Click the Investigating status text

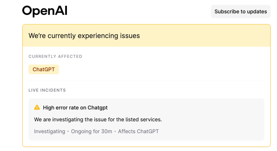click(50, 131)
